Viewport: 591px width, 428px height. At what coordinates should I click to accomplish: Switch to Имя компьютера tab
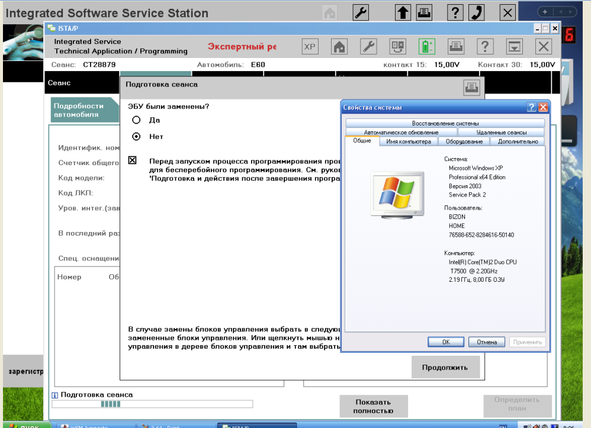coord(408,141)
